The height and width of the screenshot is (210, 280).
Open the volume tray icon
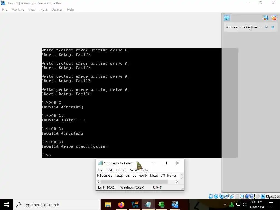pos(244,205)
